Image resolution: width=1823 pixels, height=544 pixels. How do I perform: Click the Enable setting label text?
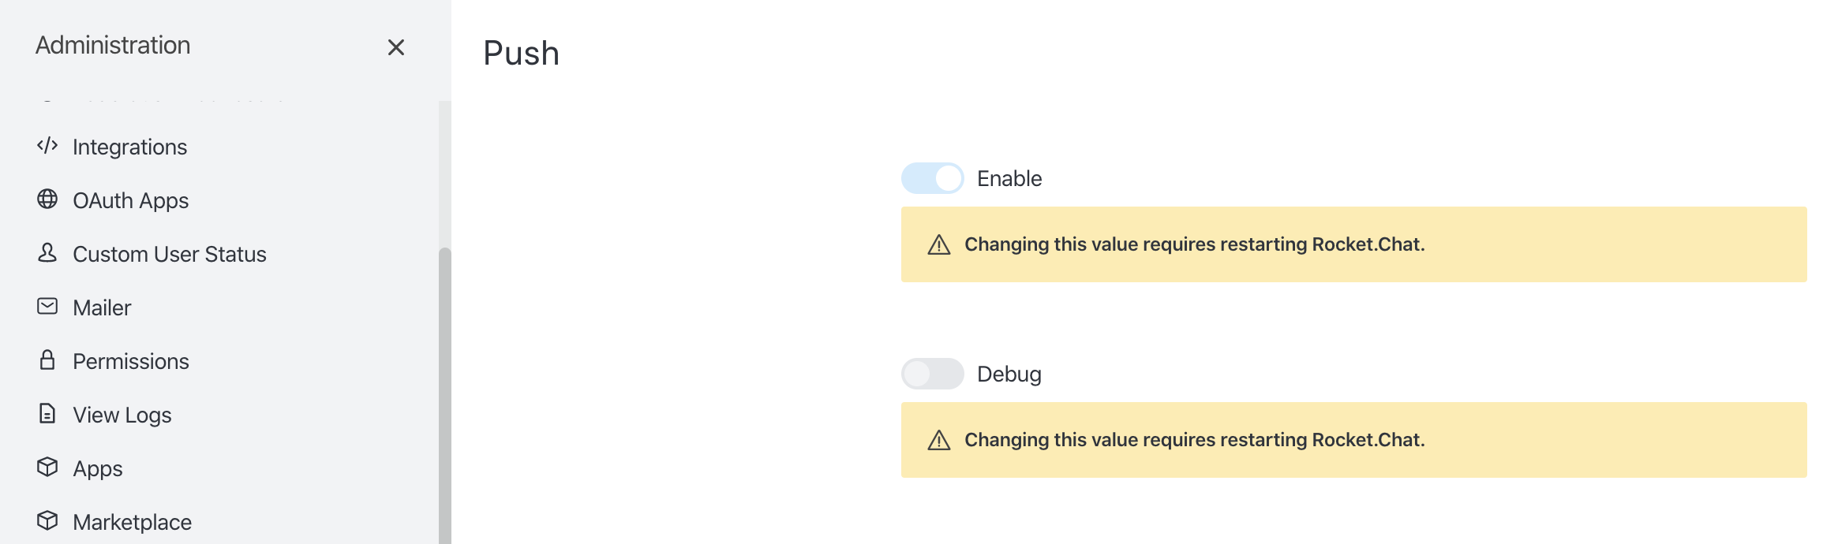(1009, 179)
